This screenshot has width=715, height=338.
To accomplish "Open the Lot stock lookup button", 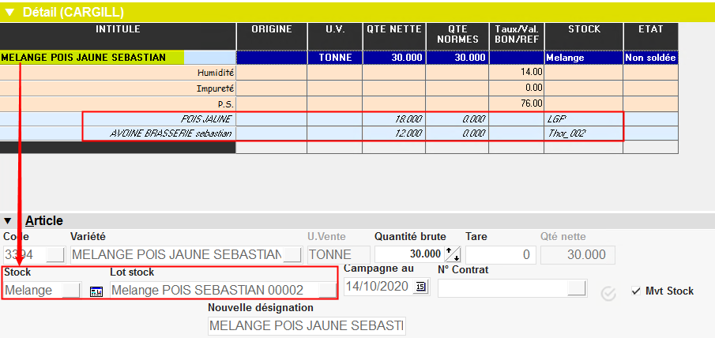I will [x=327, y=290].
